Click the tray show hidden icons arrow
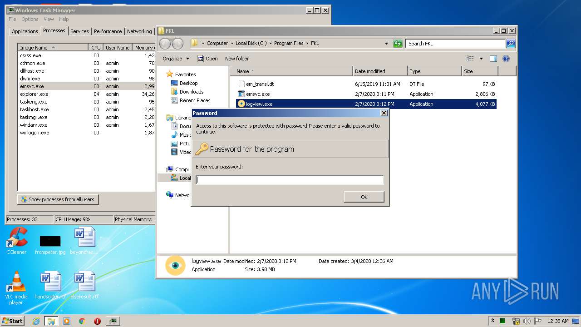581x327 pixels. pos(492,321)
